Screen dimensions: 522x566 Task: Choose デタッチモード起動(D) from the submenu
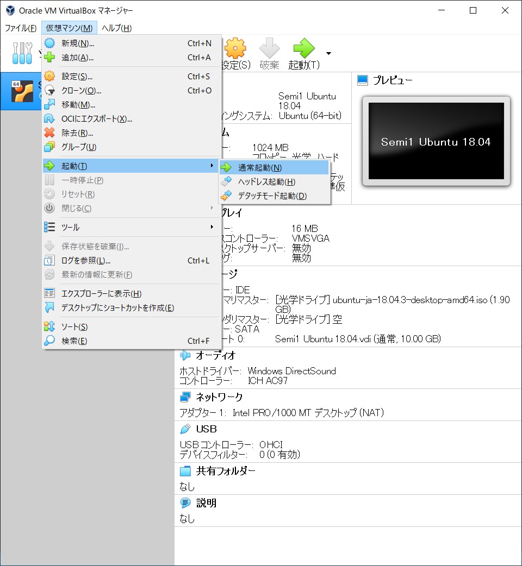[x=274, y=196]
